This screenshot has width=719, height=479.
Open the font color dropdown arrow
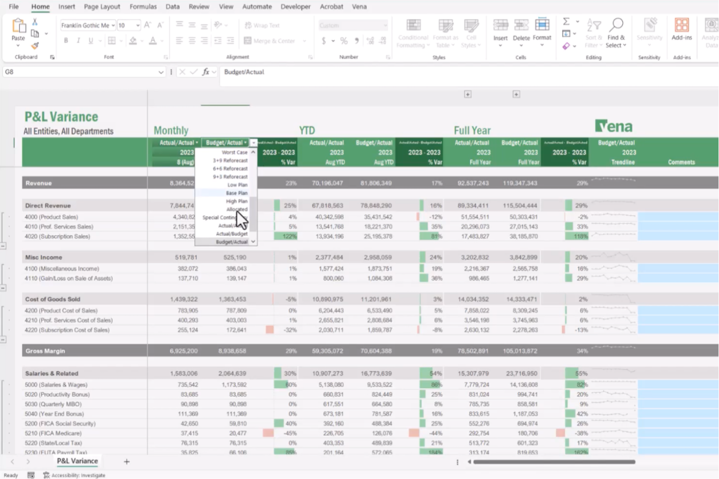click(162, 41)
